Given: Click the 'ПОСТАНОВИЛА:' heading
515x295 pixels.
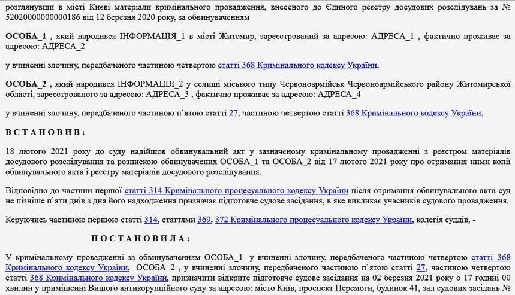Looking at the screenshot, I should [x=140, y=238].
